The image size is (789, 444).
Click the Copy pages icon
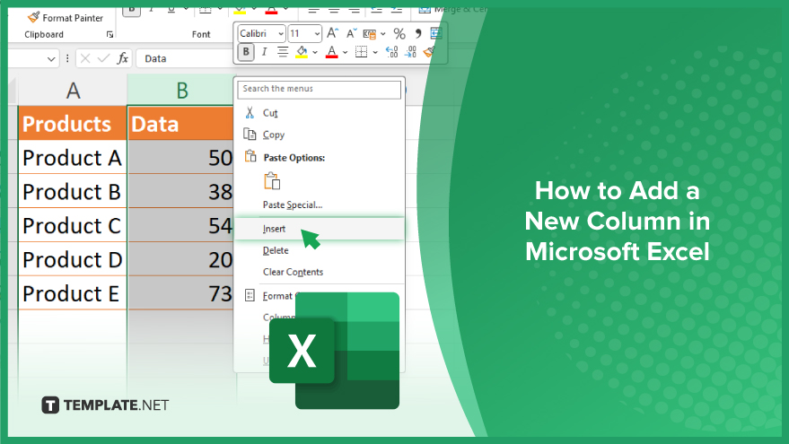click(x=250, y=134)
